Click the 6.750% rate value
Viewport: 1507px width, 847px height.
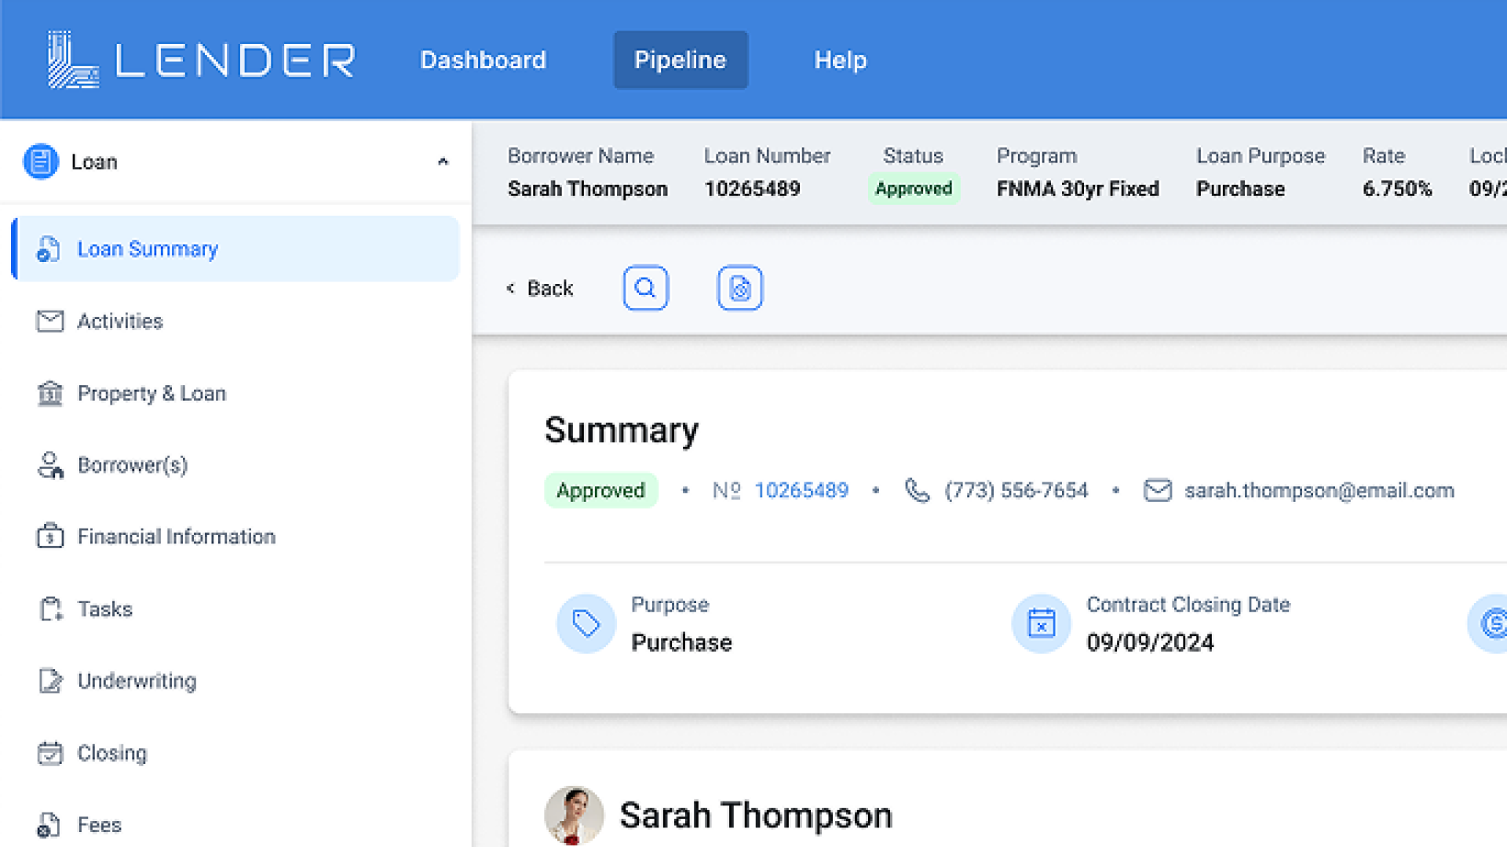pos(1397,189)
